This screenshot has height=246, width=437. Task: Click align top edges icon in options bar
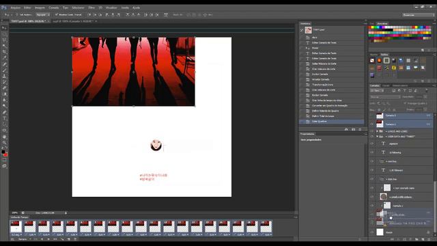click(x=89, y=14)
